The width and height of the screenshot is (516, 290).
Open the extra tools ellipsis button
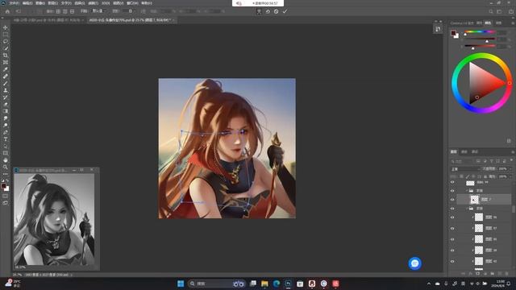(6, 174)
